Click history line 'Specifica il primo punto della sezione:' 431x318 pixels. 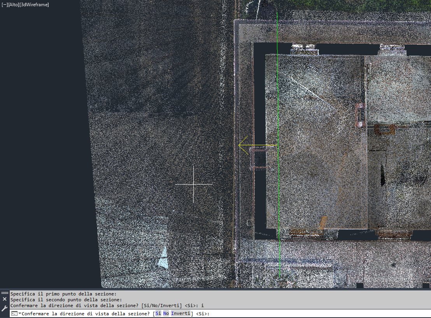click(x=63, y=294)
